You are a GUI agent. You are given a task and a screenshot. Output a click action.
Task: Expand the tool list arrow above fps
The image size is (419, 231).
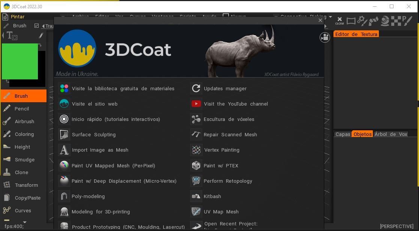coord(25,222)
